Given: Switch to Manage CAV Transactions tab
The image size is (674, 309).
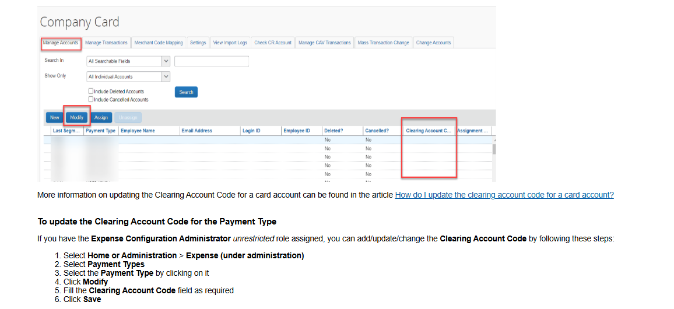Looking at the screenshot, I should (324, 43).
